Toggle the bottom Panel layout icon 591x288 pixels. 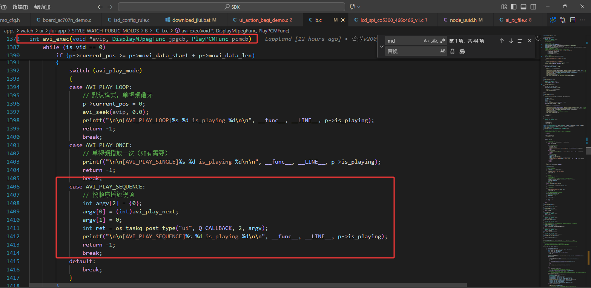[523, 7]
